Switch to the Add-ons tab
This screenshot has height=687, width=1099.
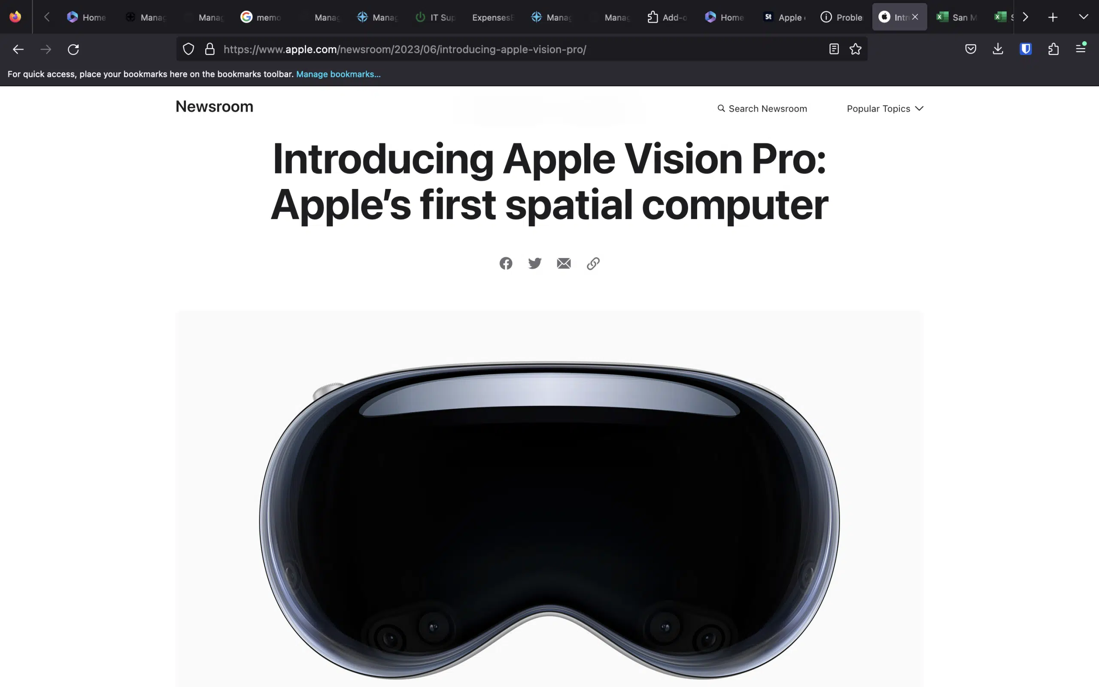click(x=667, y=17)
